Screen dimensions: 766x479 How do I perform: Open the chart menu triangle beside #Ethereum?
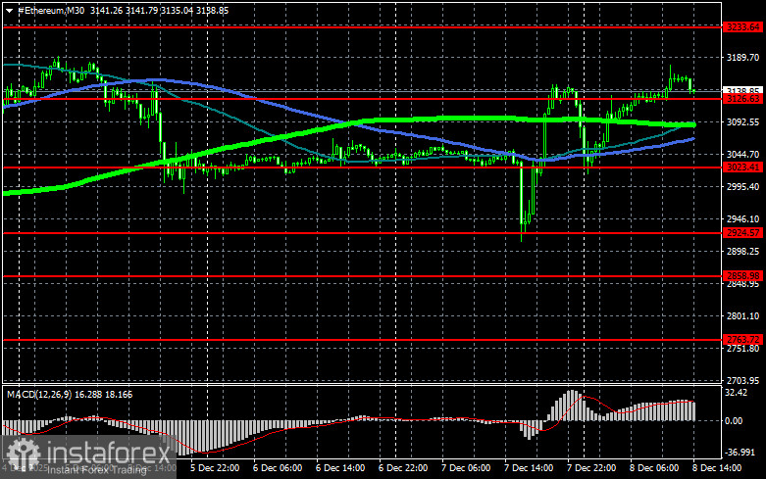click(x=9, y=11)
